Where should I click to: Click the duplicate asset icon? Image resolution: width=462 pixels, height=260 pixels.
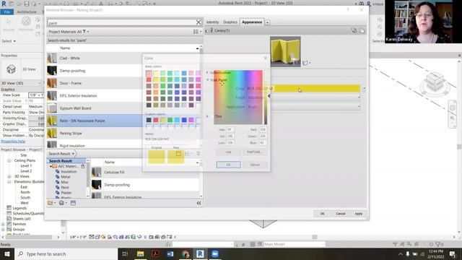[x=362, y=30]
